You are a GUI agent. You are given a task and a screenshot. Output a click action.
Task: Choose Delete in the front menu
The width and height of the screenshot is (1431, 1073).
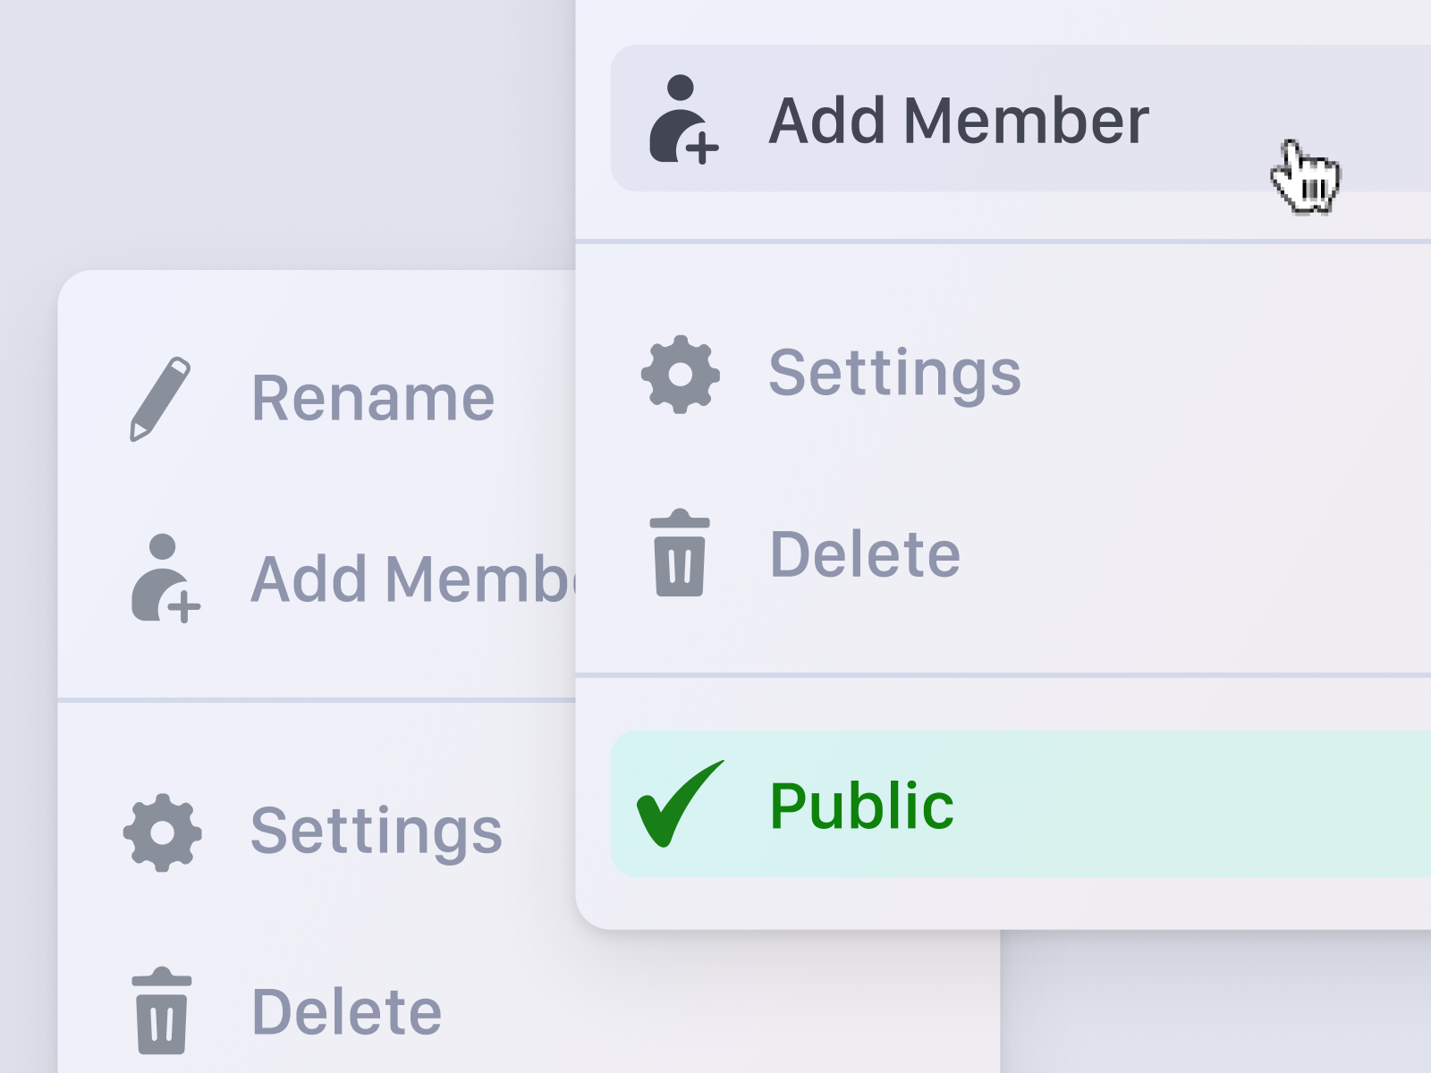(865, 554)
